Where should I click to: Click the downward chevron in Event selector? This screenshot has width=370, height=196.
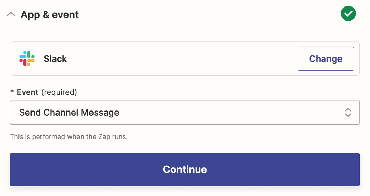pyautogui.click(x=348, y=115)
